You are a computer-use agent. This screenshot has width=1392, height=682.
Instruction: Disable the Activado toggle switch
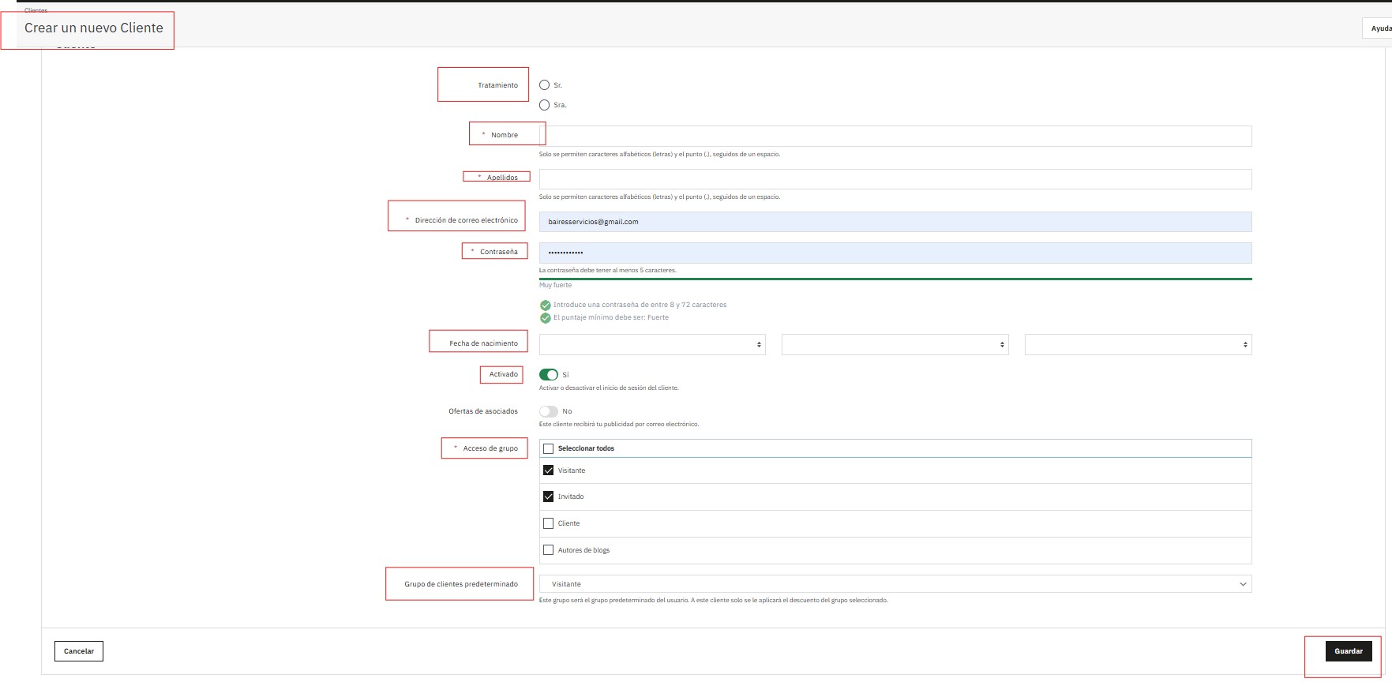[x=549, y=375]
